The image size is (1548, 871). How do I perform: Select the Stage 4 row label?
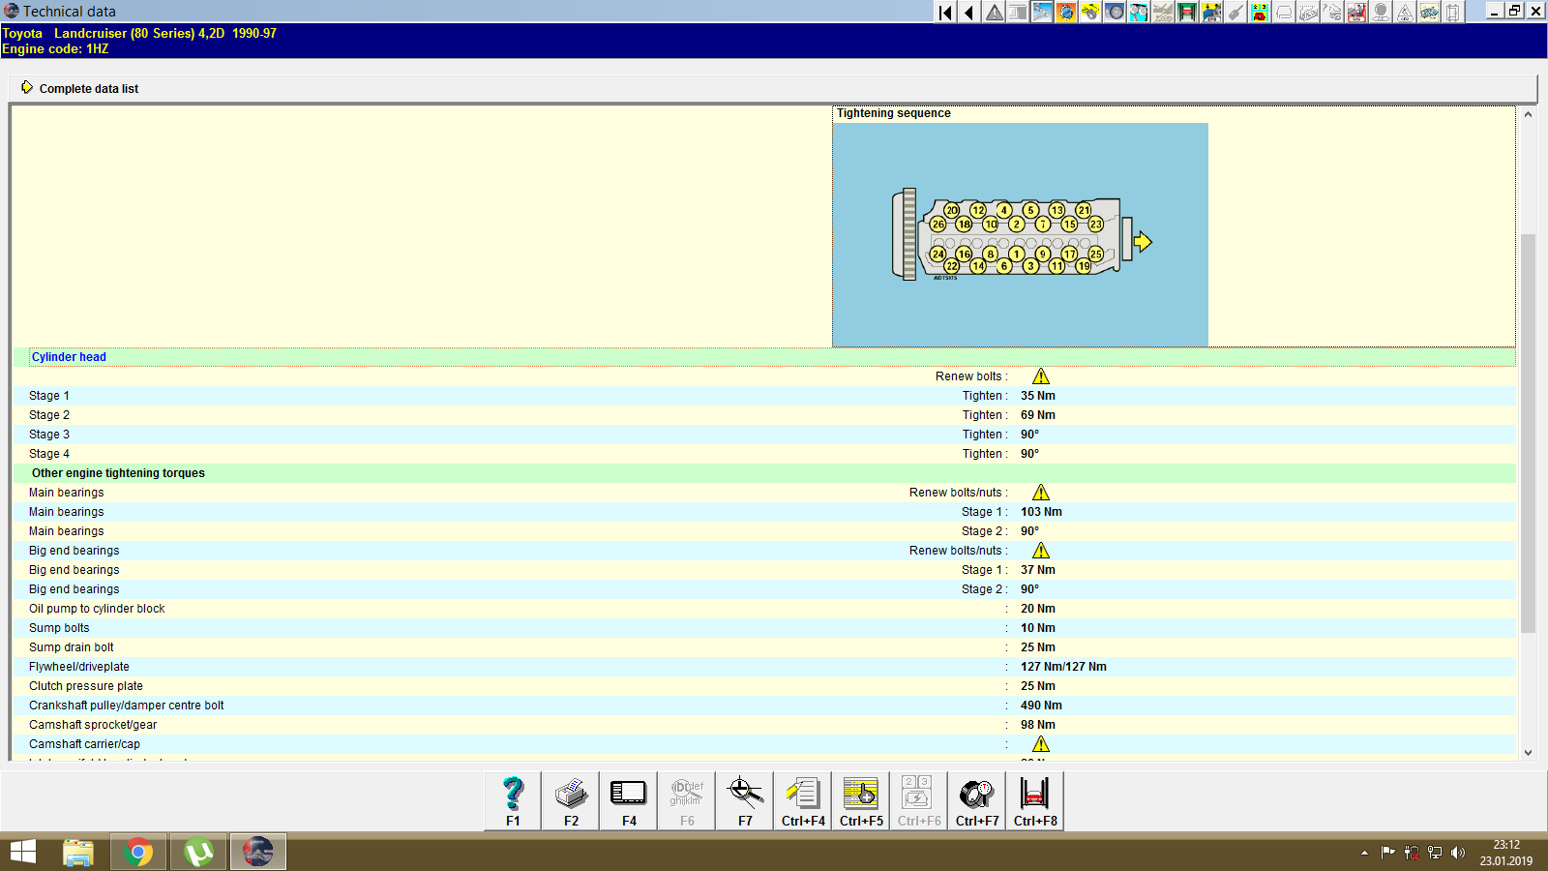[x=49, y=454]
